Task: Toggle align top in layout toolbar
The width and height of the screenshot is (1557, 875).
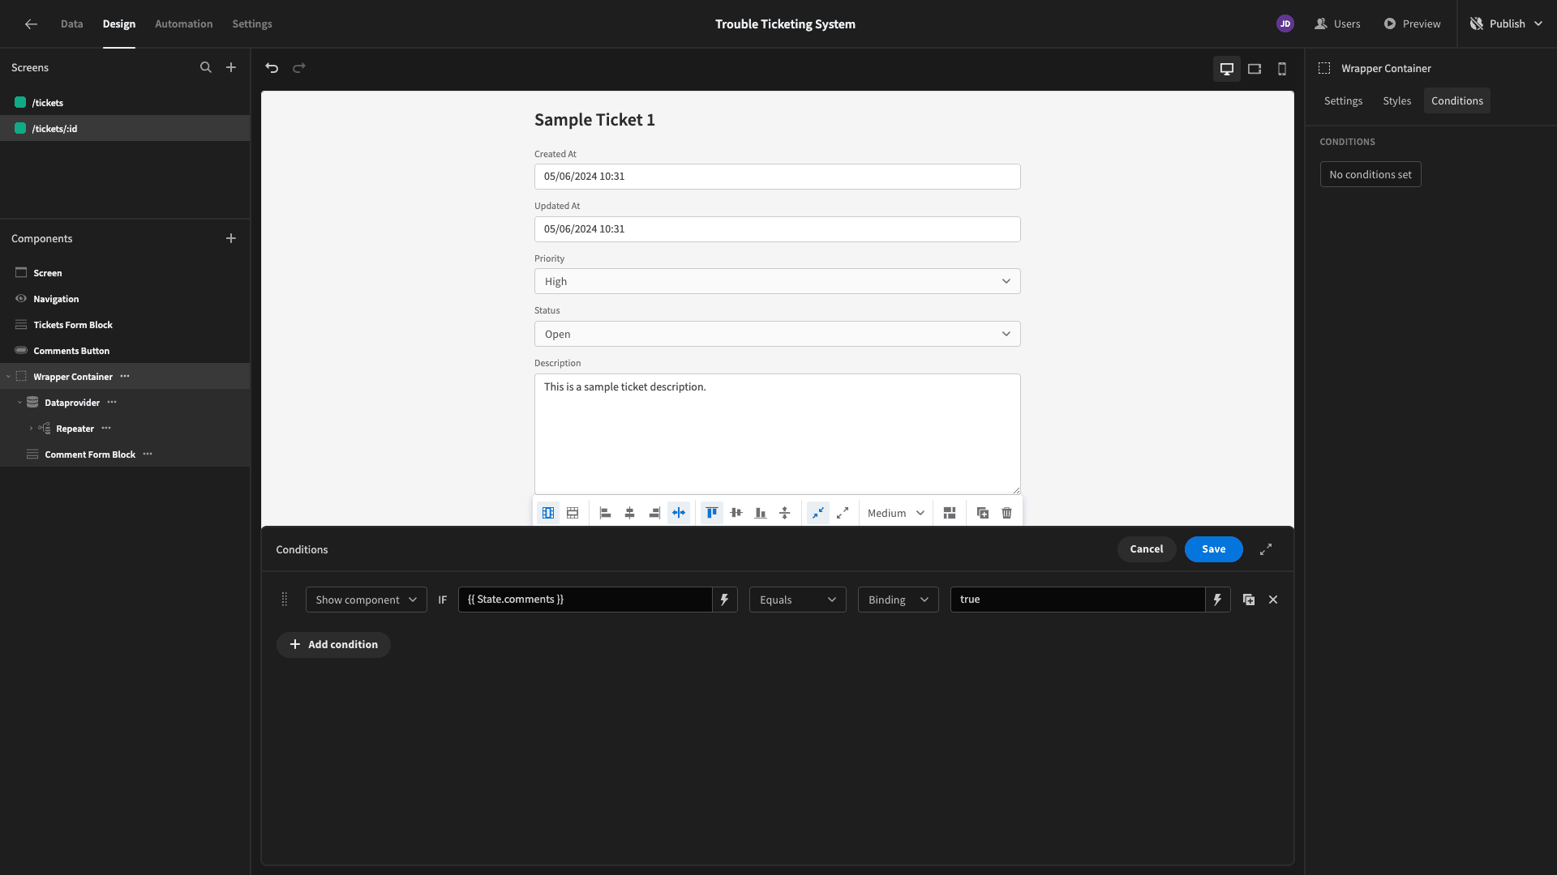Action: coord(712,513)
